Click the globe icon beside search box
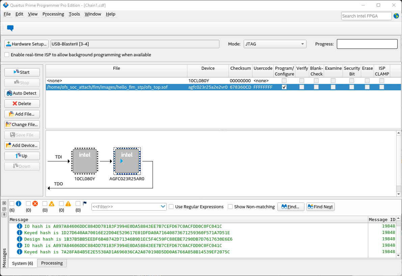 coord(396,16)
